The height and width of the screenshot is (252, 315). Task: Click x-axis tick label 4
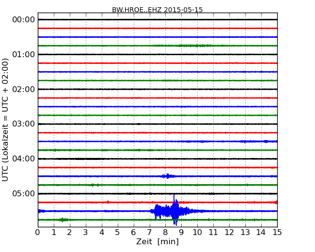[x=102, y=233]
